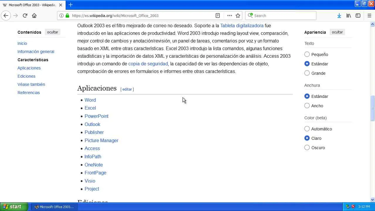This screenshot has height=211, width=375.
Task: Click the vertical page scrollbar thumb
Action: (373, 108)
